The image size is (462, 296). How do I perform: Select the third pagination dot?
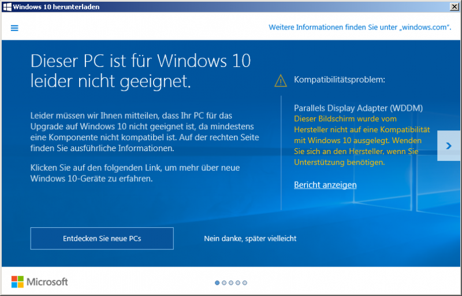pyautogui.click(x=231, y=283)
